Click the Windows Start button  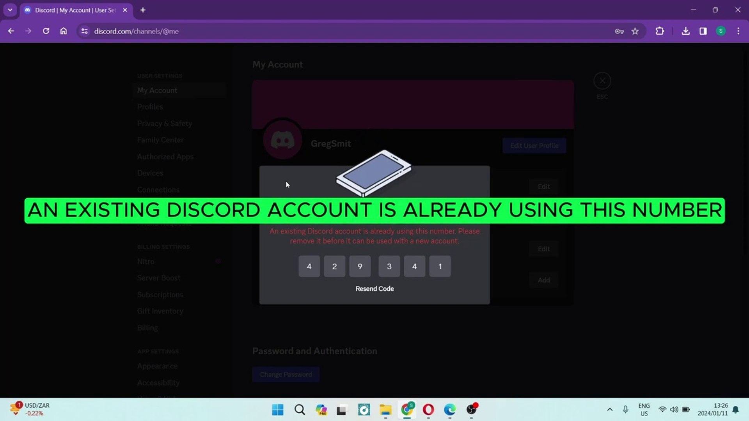(x=277, y=410)
